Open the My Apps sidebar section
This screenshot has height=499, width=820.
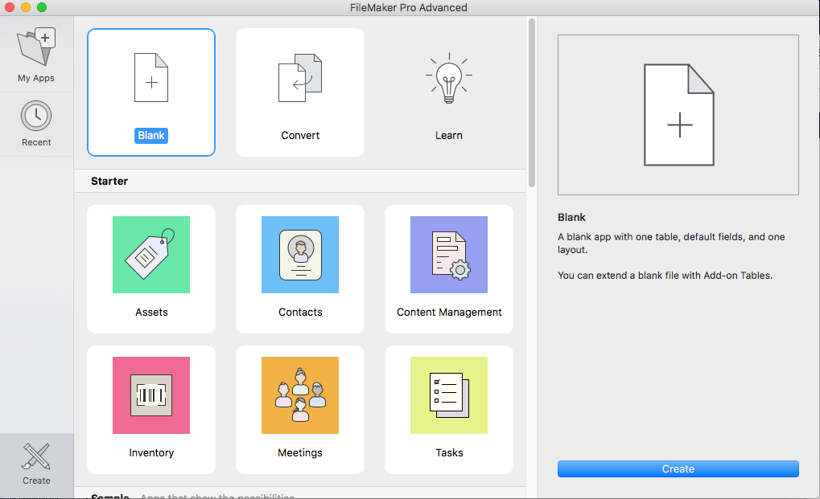[36, 55]
